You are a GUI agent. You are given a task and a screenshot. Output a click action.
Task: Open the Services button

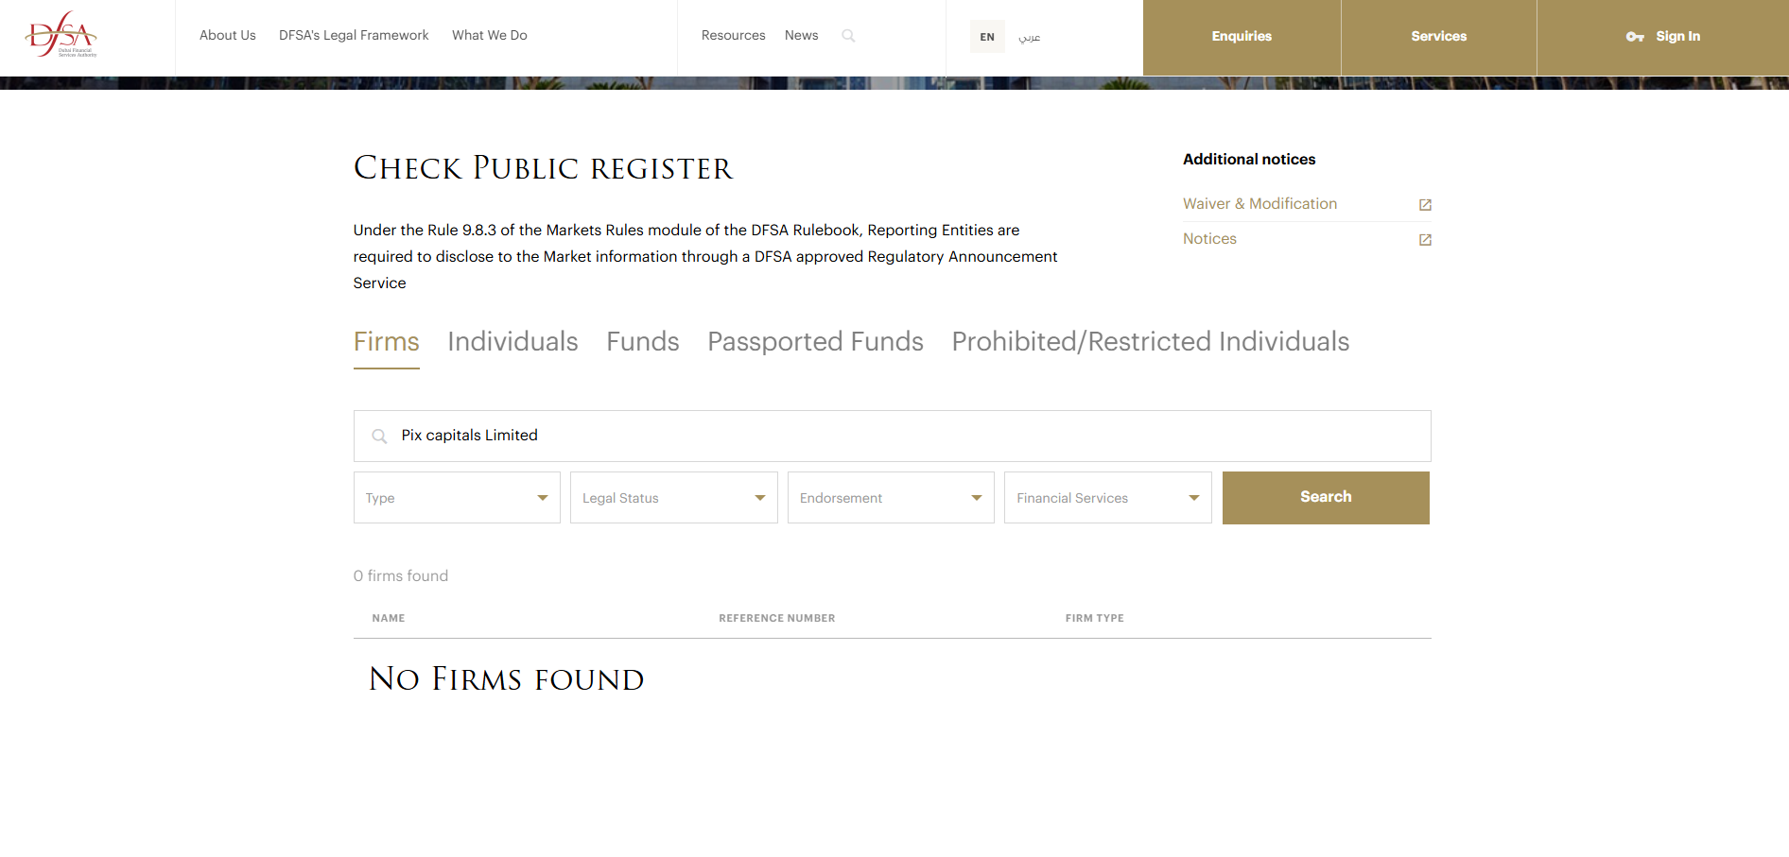click(x=1439, y=37)
